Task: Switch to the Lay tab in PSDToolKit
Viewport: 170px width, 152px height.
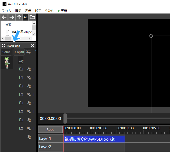Action: coord(21,60)
